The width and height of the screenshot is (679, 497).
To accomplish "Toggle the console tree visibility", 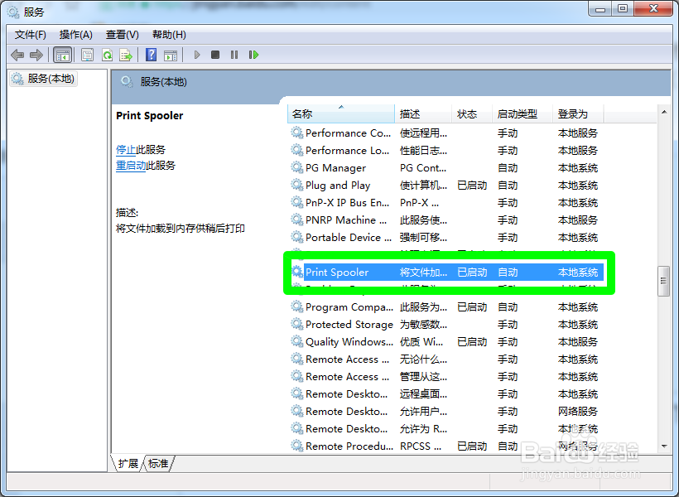I will 63,54.
